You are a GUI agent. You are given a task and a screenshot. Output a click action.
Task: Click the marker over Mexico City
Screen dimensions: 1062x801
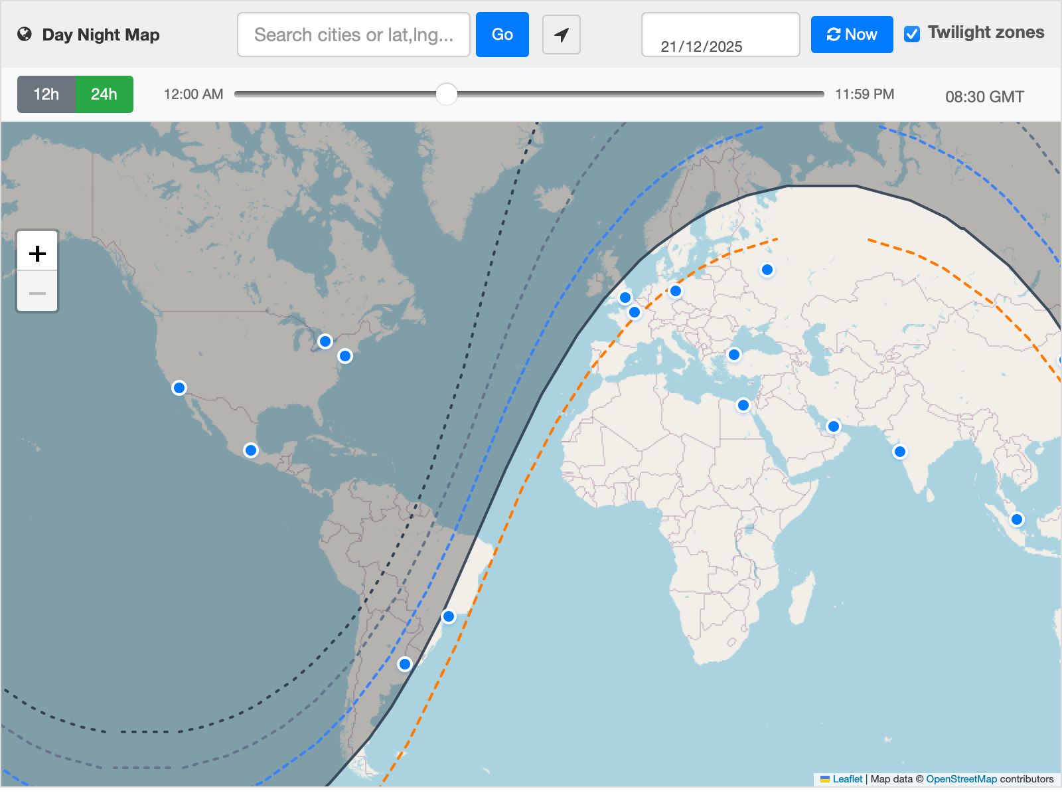click(251, 450)
